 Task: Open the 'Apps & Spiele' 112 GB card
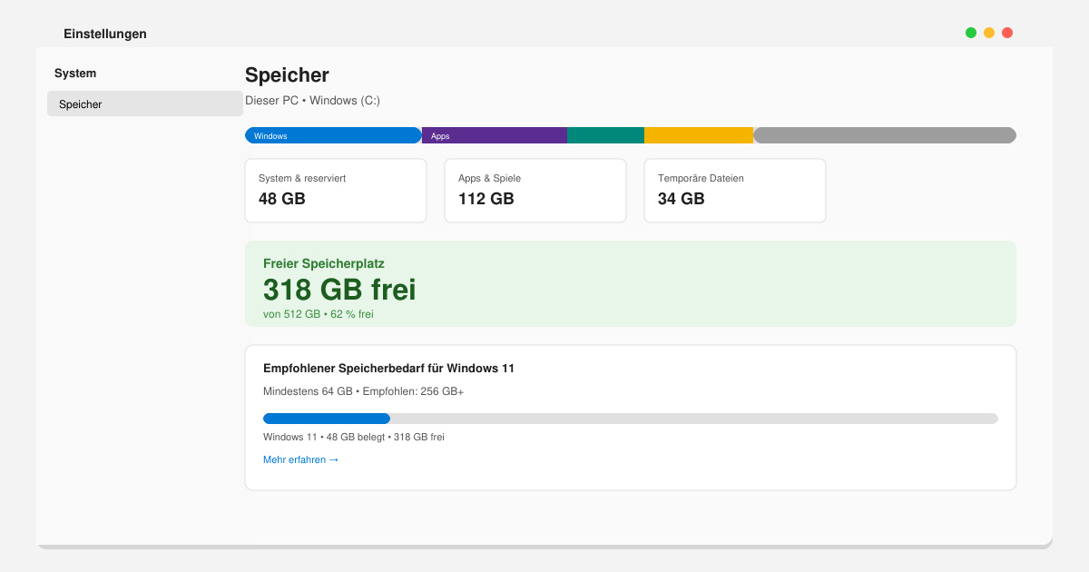coord(535,191)
